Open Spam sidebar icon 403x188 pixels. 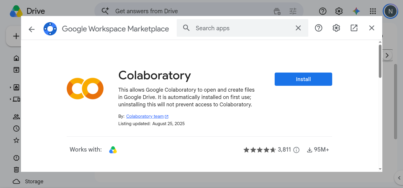point(17,158)
